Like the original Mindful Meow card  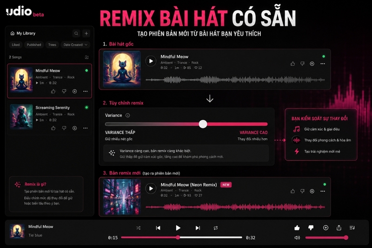click(x=293, y=64)
